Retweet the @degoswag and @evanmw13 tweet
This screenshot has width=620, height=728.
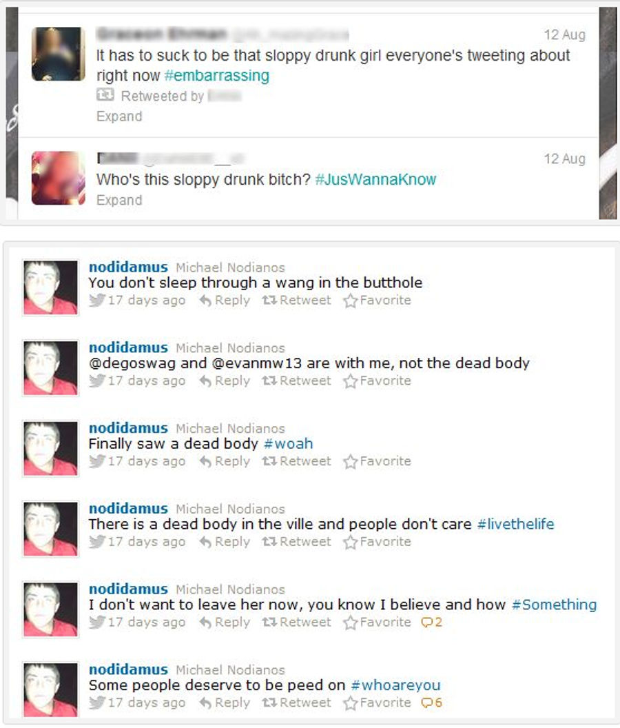296,381
